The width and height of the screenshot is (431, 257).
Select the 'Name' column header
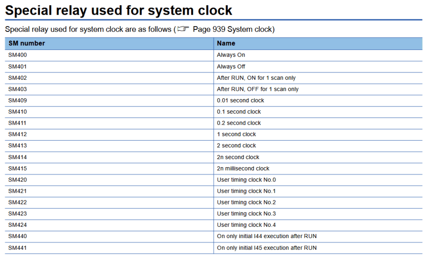tap(226, 43)
